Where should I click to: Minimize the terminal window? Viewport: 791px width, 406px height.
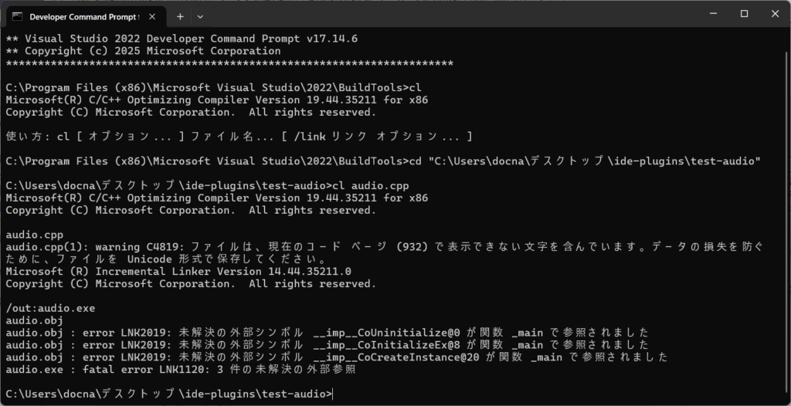(x=713, y=14)
